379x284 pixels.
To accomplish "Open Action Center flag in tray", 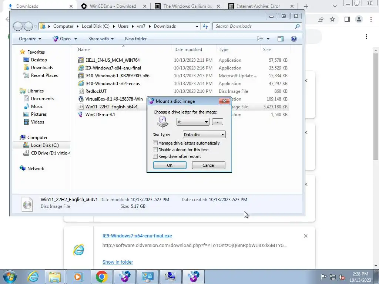I will click(x=323, y=277).
